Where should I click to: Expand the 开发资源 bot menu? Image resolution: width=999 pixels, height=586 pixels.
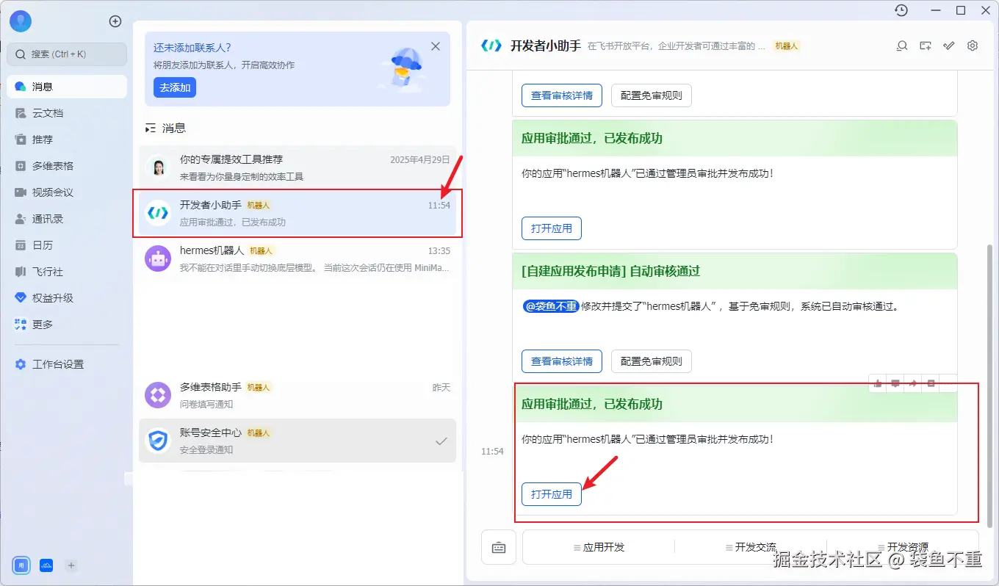coord(902,547)
